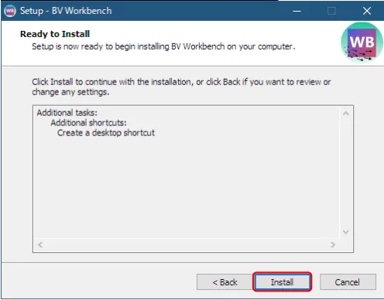Click the horizontal scrollbar track under summary
This screenshot has width=384, height=300.
187,244
